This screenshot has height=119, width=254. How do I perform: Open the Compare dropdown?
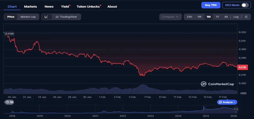(170, 17)
